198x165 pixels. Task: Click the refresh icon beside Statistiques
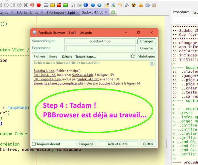click(x=133, y=56)
